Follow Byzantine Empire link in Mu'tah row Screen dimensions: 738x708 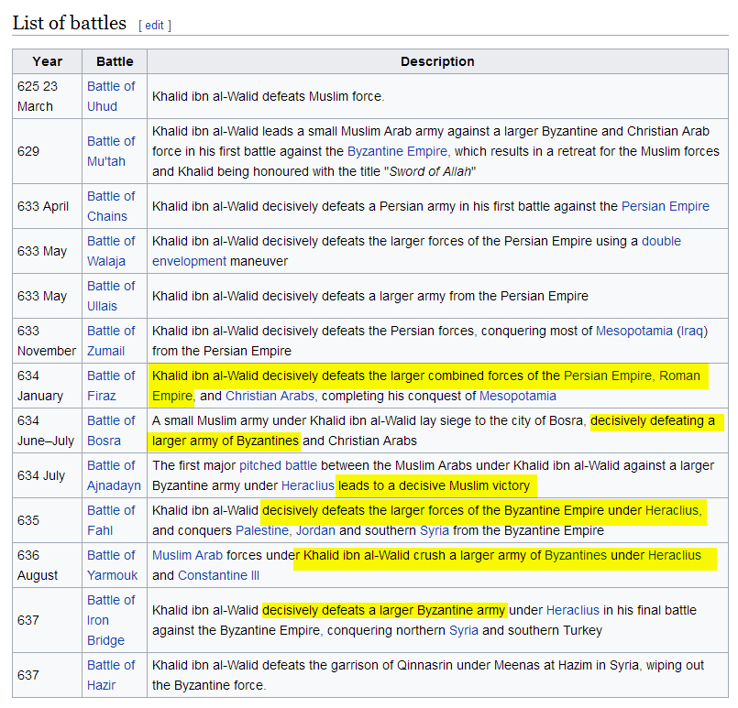(397, 151)
